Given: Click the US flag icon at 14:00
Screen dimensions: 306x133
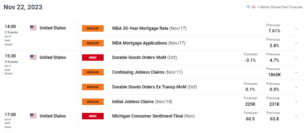Looking at the screenshot, I should tap(33, 28).
